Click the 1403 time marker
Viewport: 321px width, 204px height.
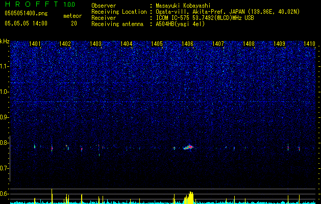(95, 43)
